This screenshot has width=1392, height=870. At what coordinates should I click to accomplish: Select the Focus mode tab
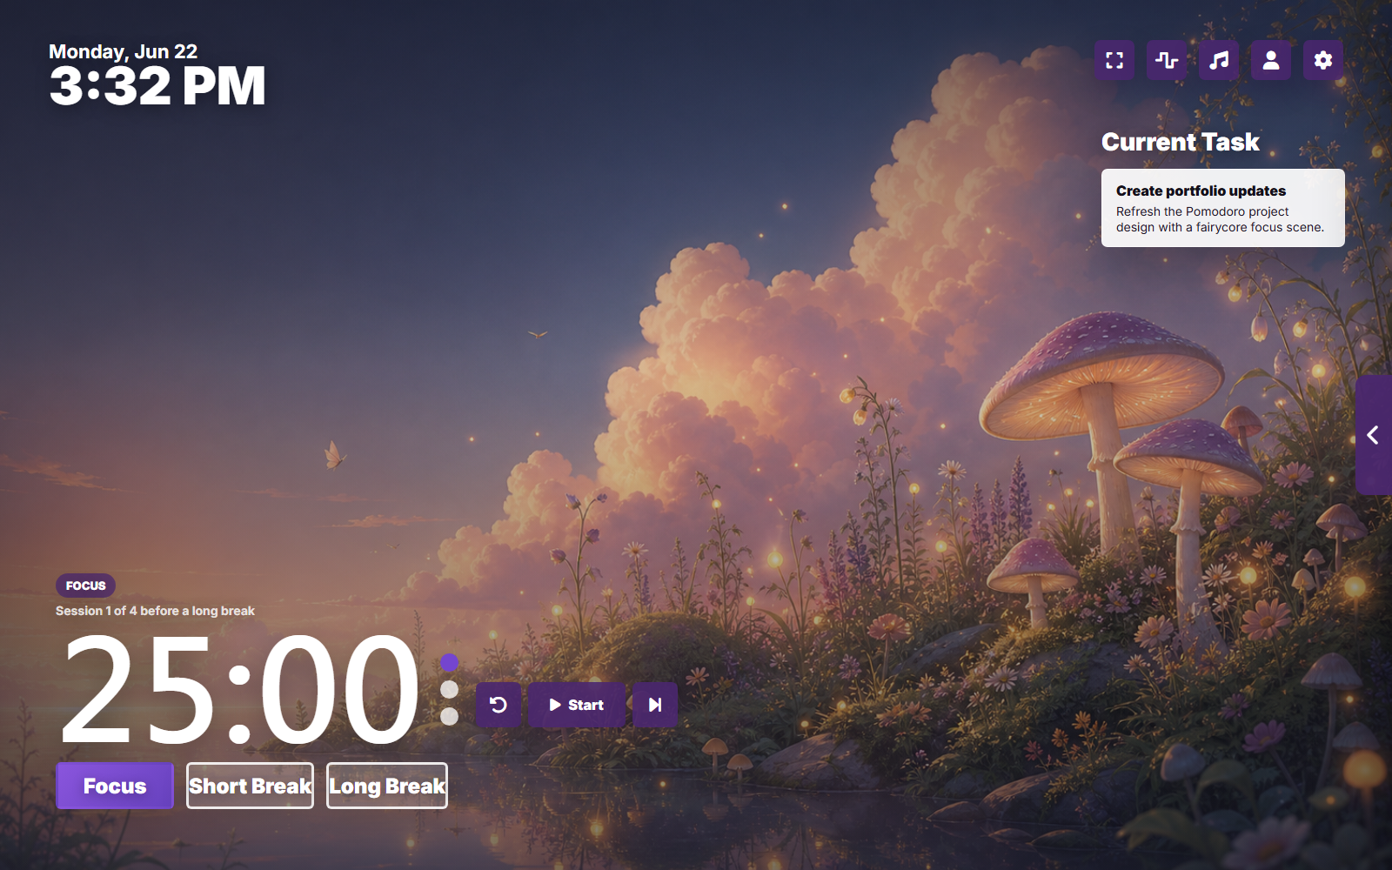[115, 786]
